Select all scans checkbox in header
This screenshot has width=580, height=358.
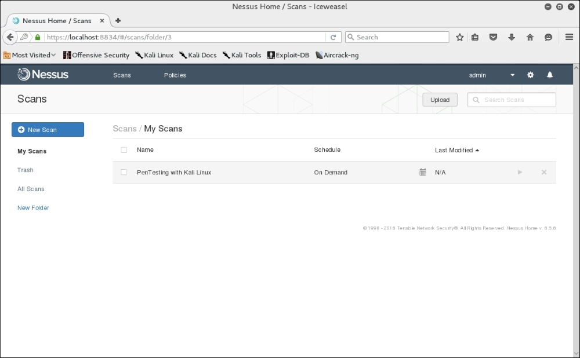click(124, 150)
